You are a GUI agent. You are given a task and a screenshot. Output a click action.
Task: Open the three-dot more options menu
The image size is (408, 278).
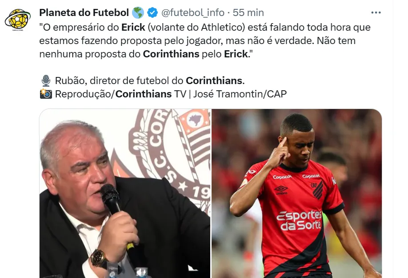(376, 12)
